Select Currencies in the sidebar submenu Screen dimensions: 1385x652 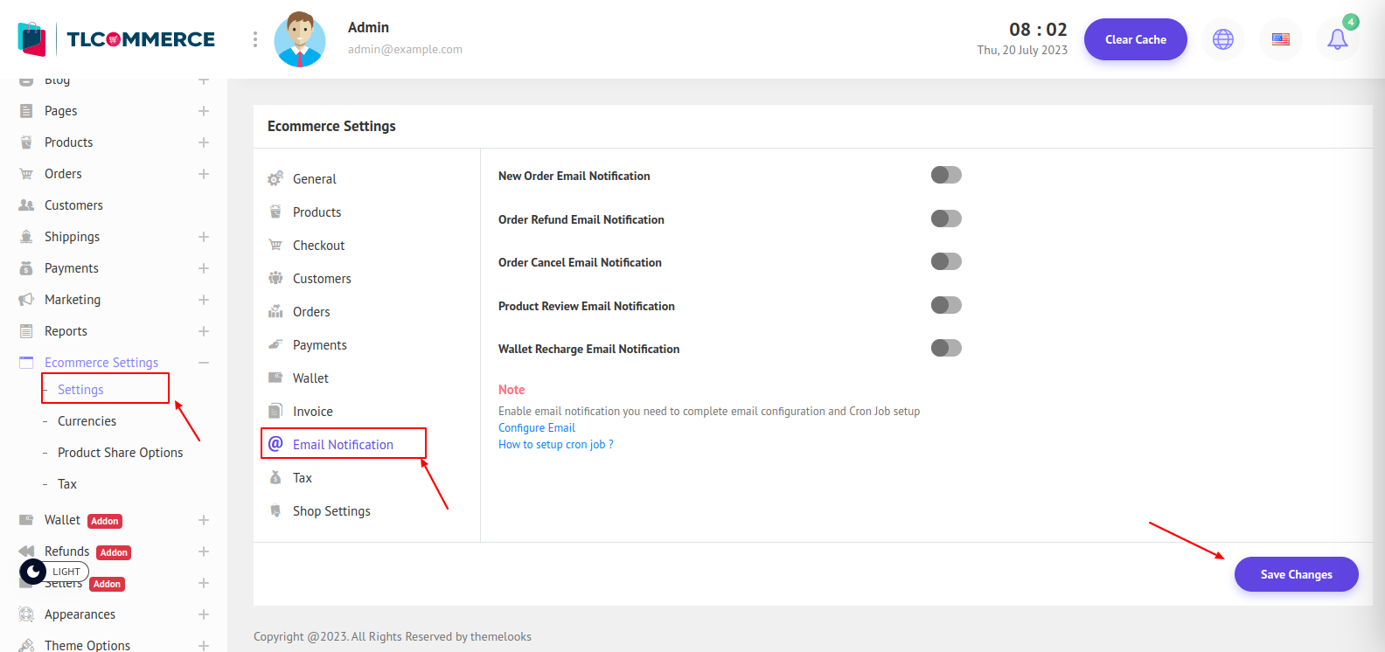[x=87, y=421]
